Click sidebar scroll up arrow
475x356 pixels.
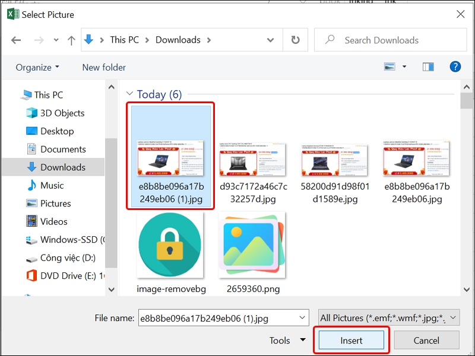(x=111, y=87)
